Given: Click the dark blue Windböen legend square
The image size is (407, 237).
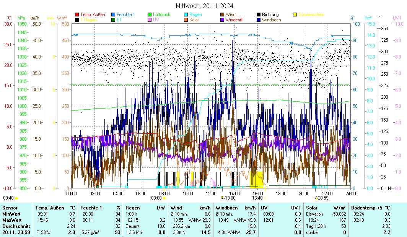Looking at the screenshot, I should [x=259, y=19].
